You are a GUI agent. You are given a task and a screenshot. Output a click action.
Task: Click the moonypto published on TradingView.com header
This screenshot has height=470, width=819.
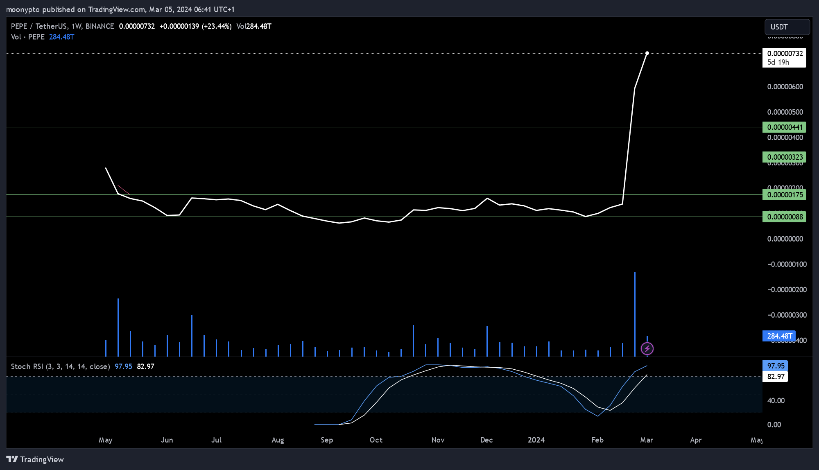(x=120, y=9)
